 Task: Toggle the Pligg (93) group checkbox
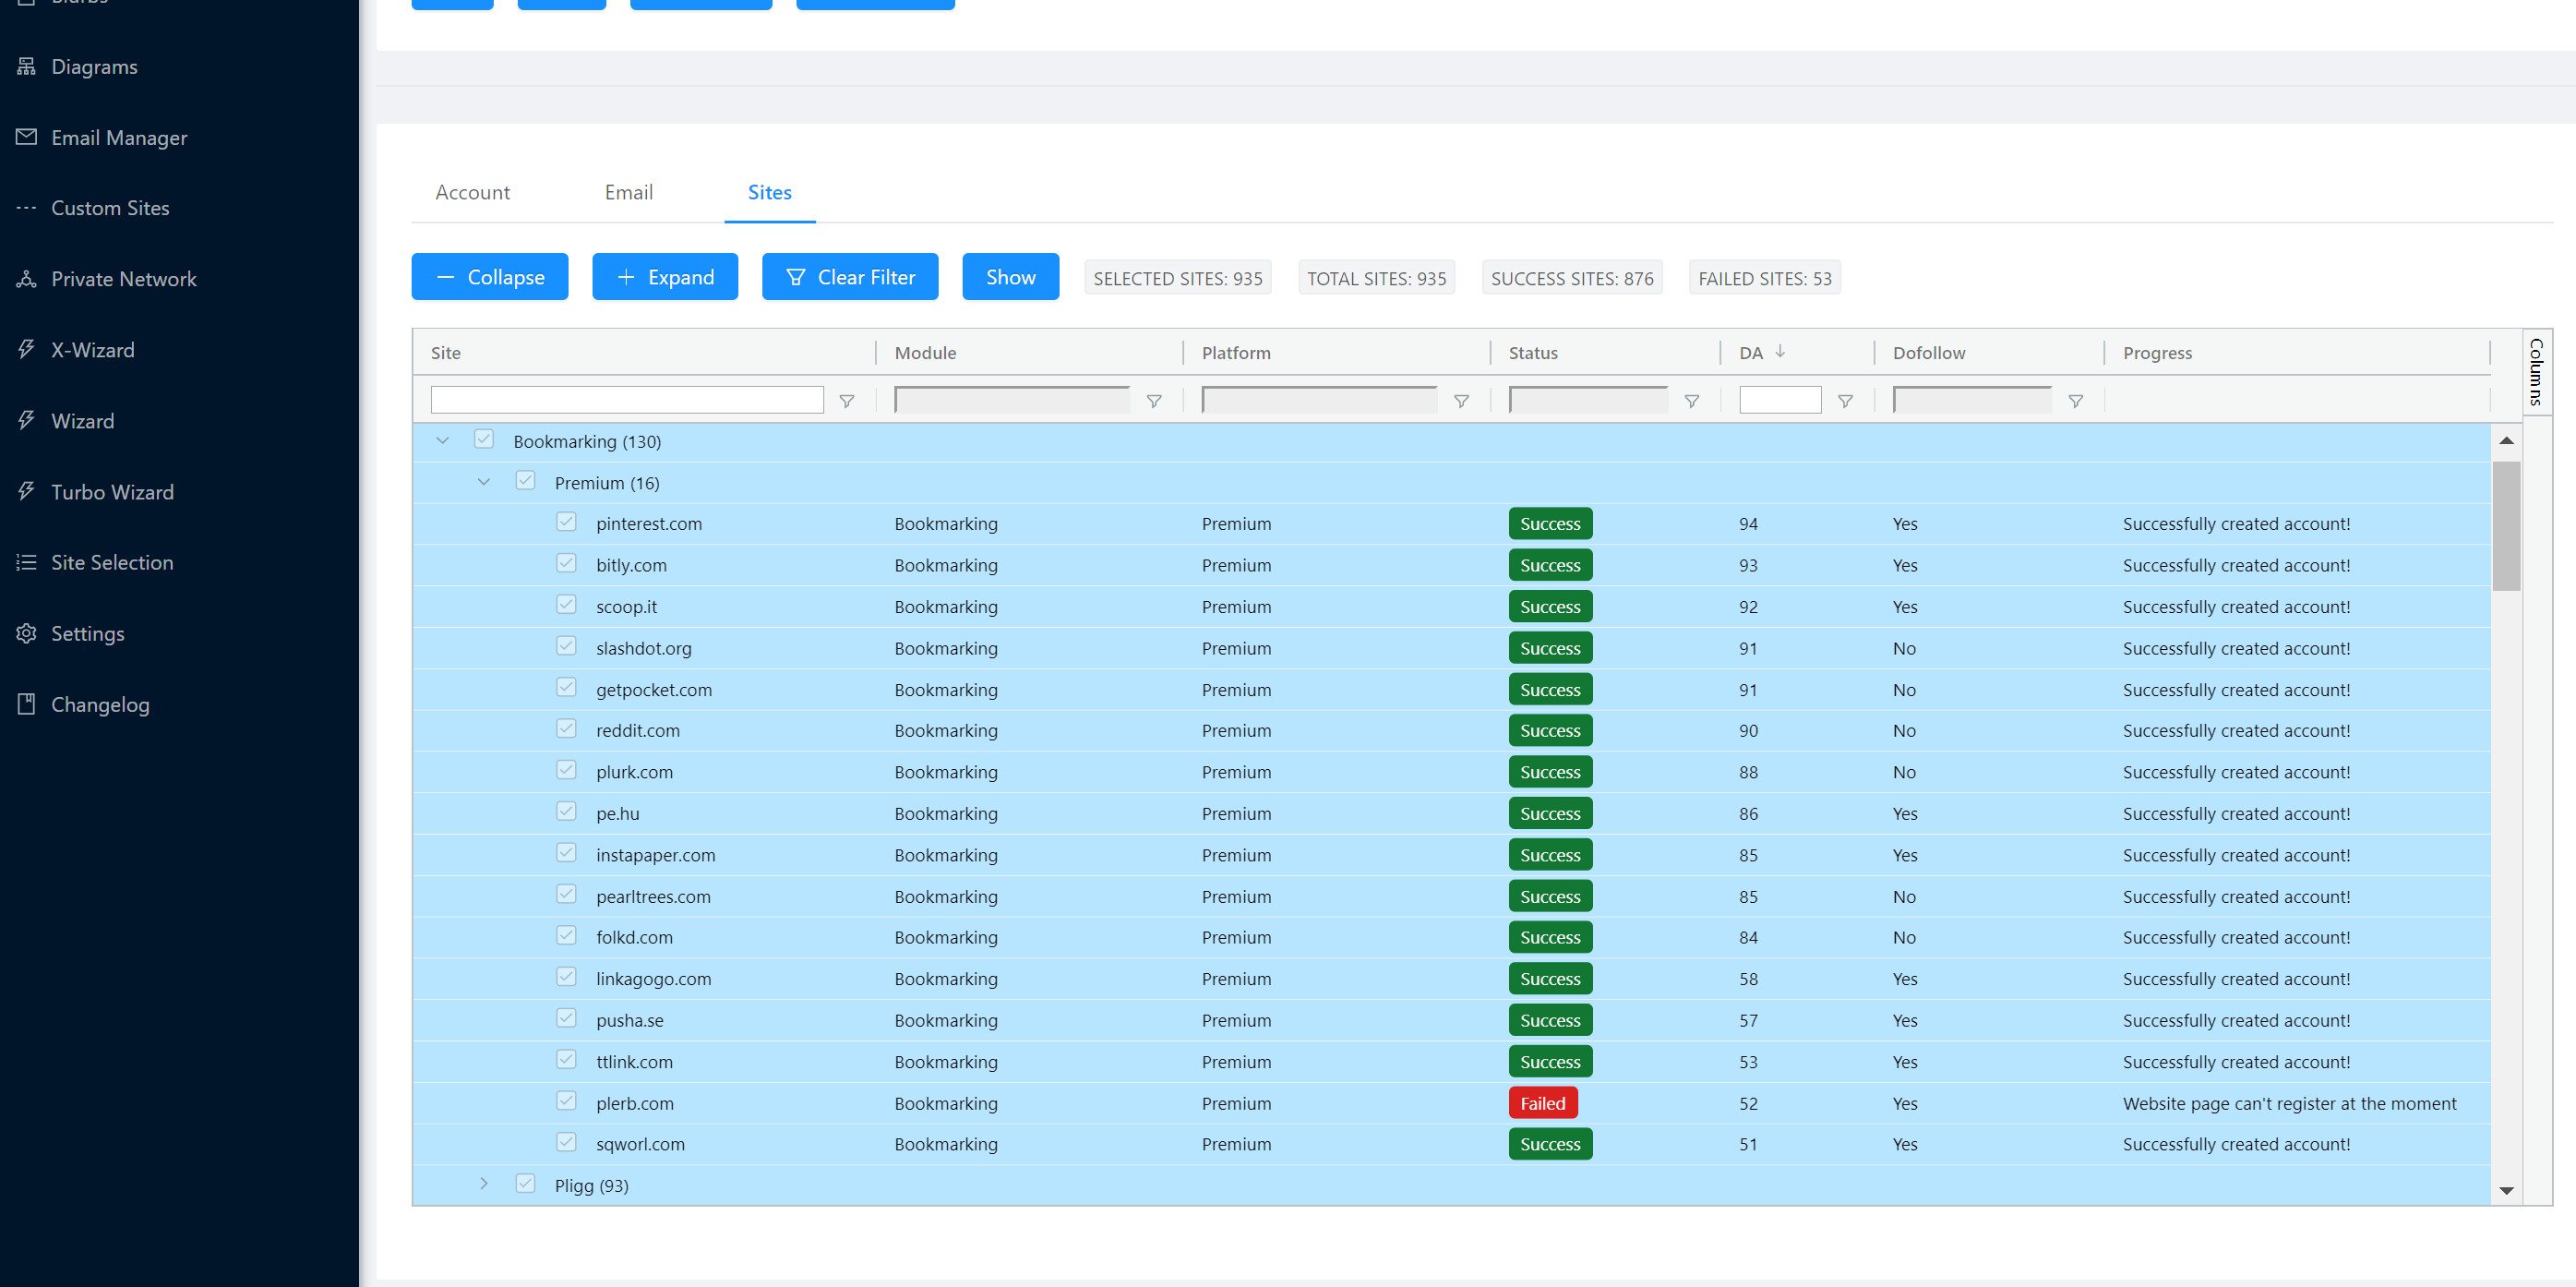coord(525,1184)
